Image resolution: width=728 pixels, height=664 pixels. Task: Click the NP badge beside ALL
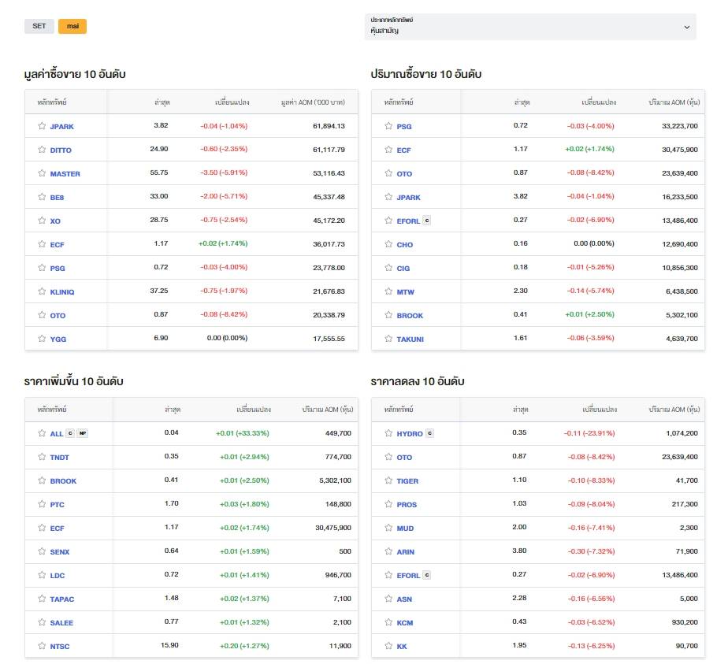[82, 433]
